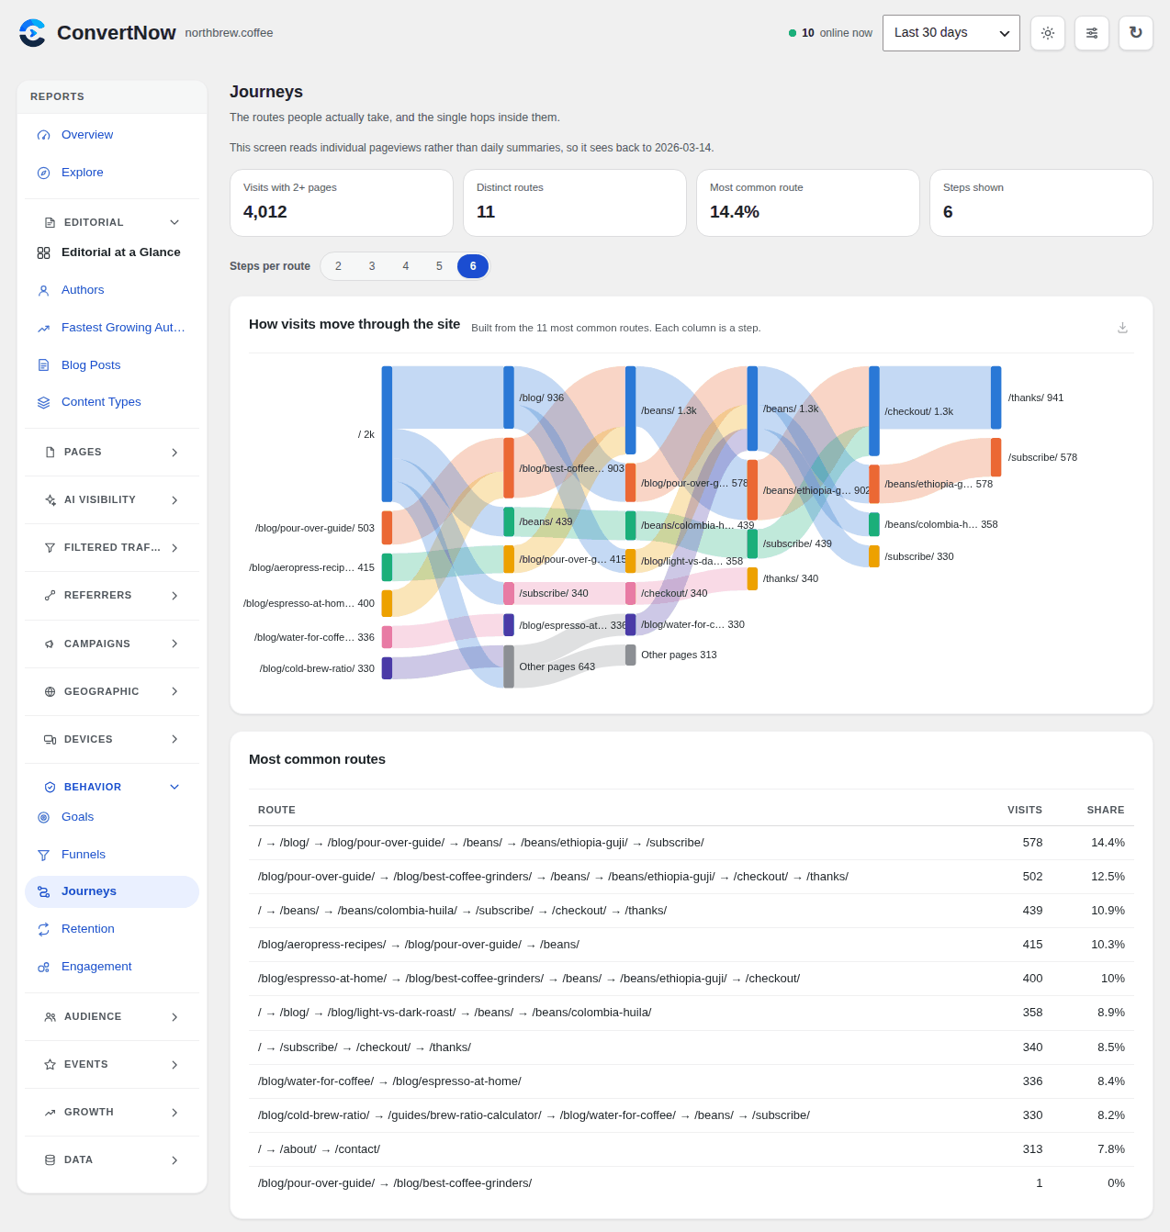
Task: Set steps per route to 3
Action: (x=372, y=266)
